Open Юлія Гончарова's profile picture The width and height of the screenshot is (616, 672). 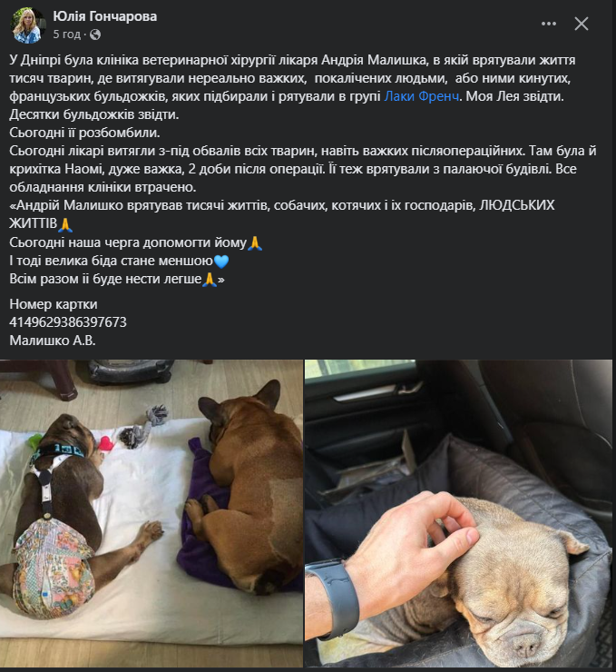point(27,25)
